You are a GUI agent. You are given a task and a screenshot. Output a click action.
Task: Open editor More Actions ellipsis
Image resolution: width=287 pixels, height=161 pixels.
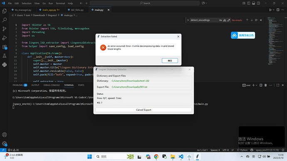tap(283, 10)
